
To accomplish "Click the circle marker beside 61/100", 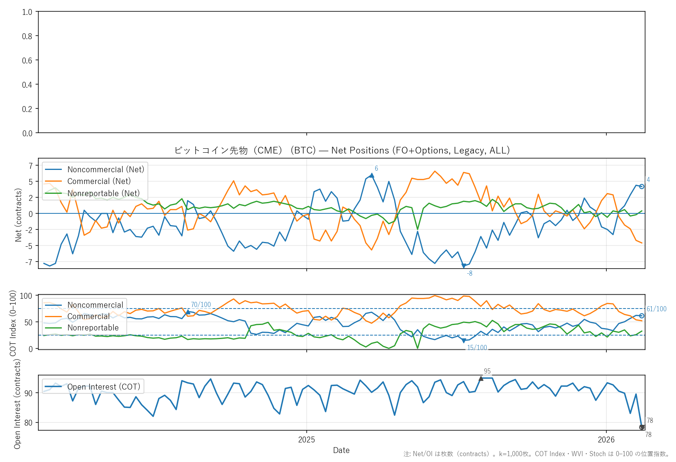I will [642, 316].
